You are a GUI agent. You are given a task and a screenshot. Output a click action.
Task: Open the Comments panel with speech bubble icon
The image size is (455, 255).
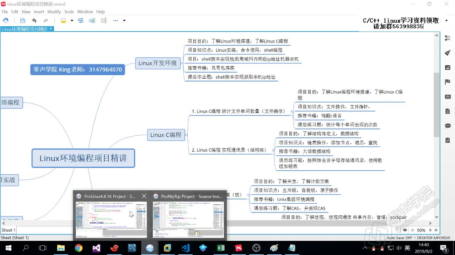coord(447,125)
